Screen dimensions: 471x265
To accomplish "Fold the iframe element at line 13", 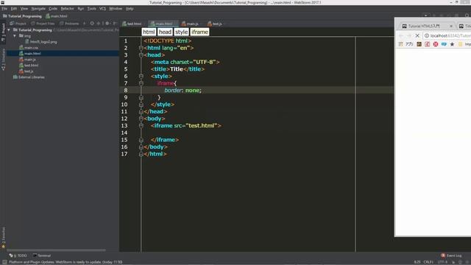I will point(141,126).
